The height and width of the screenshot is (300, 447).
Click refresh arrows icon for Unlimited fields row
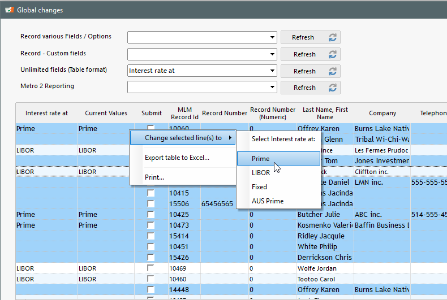click(x=332, y=71)
